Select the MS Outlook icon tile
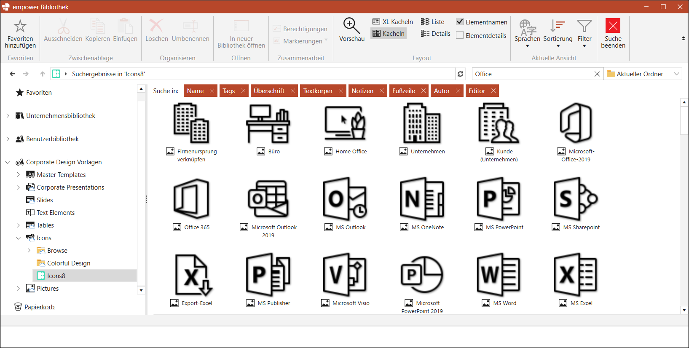This screenshot has height=348, width=689. coord(345,204)
